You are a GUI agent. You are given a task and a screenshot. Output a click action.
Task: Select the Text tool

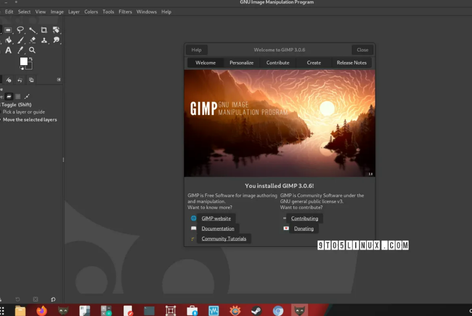[9, 50]
